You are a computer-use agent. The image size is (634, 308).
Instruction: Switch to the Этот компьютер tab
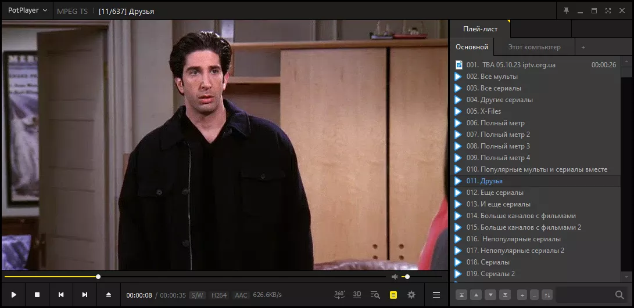coord(534,47)
